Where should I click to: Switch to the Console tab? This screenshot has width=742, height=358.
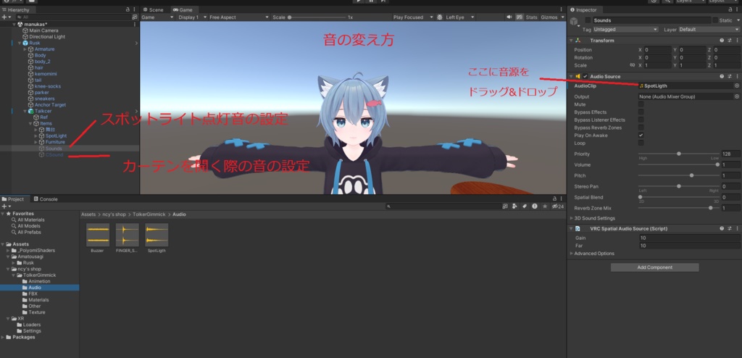(45, 199)
